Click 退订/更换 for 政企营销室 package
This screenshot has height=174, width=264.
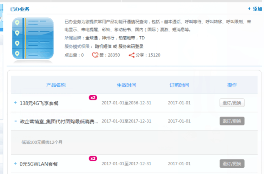pyautogui.click(x=232, y=121)
